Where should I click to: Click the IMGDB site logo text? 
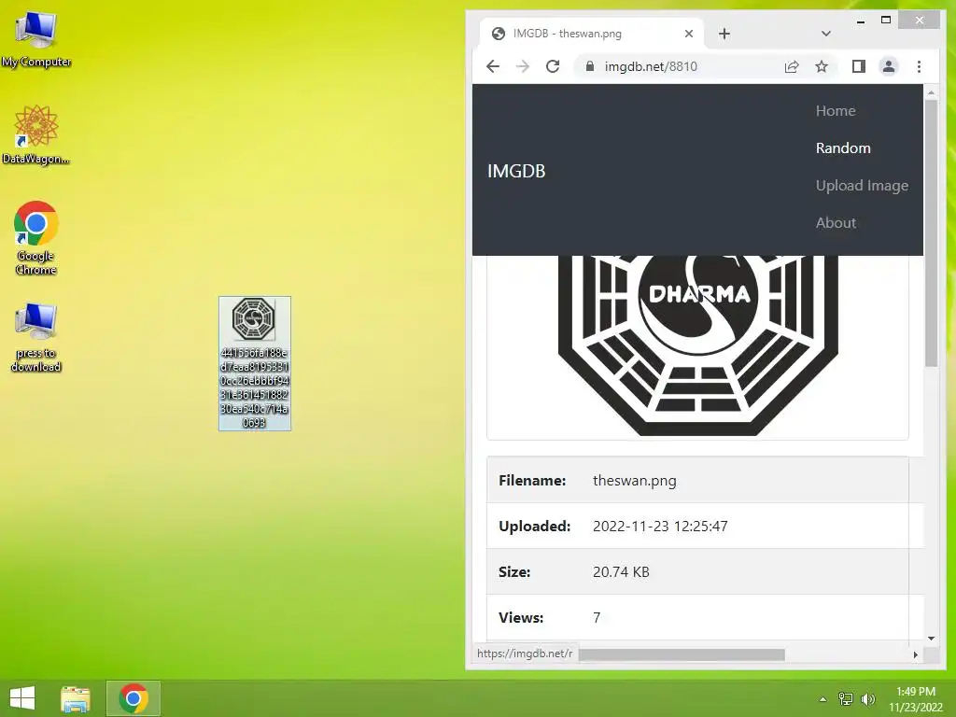coord(516,171)
